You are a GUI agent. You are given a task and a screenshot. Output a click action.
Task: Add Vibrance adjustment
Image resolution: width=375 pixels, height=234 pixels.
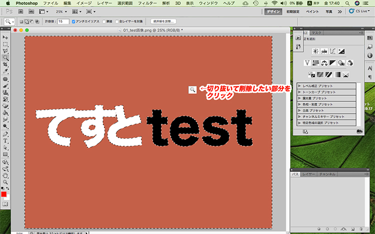click(x=307, y=63)
